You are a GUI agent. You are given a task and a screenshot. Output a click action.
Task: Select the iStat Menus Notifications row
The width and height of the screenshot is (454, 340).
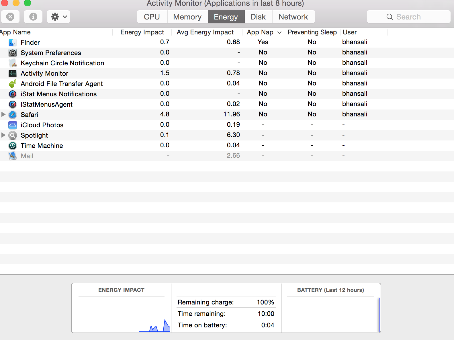(227, 94)
